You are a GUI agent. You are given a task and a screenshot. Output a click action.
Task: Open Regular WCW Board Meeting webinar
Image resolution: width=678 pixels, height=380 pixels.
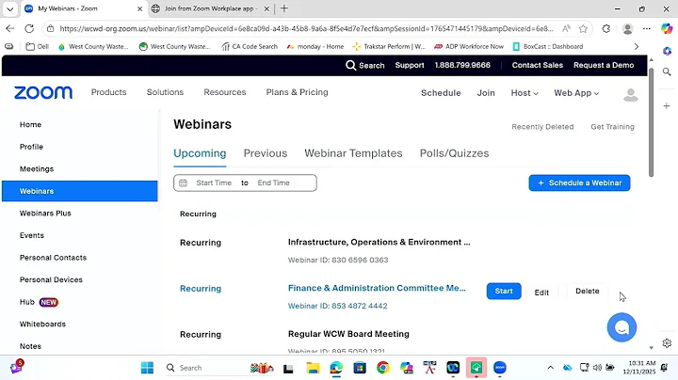click(348, 334)
